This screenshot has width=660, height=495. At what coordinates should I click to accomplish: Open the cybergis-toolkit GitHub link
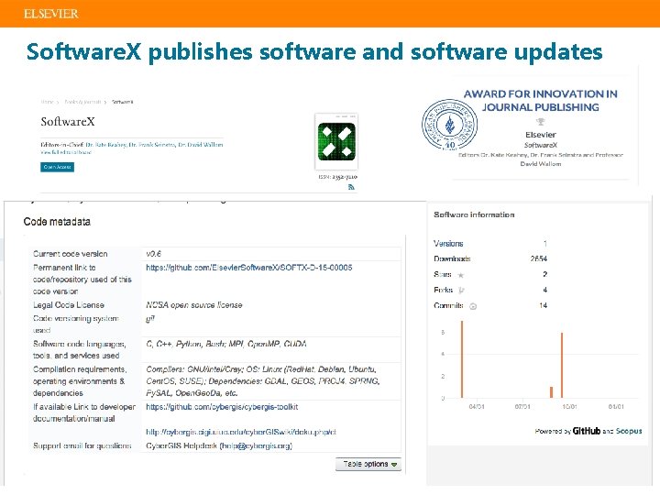(222, 407)
